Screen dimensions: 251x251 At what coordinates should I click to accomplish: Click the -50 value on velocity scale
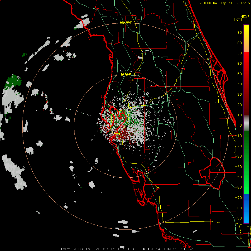tap(238, 177)
